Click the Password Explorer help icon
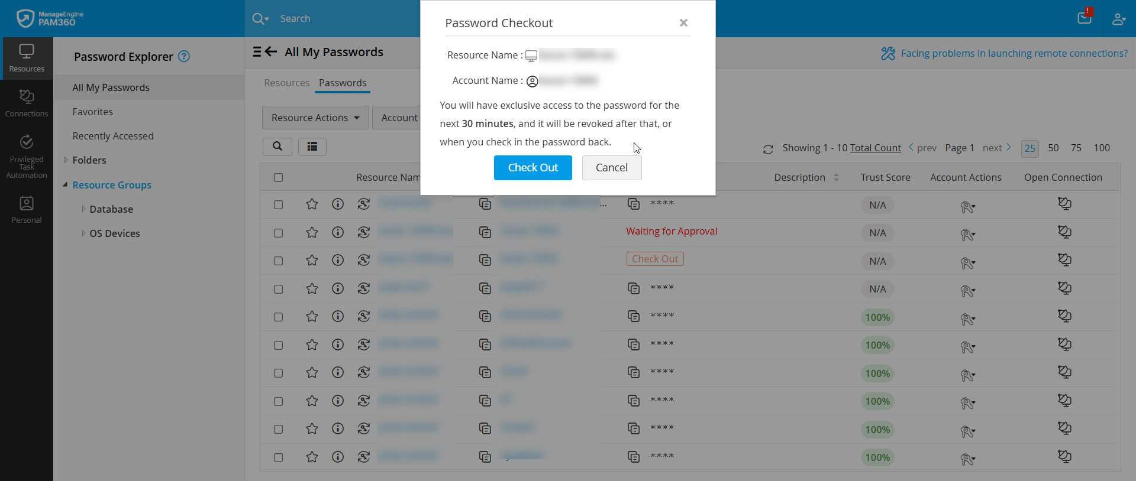This screenshot has height=481, width=1136. 184,56
